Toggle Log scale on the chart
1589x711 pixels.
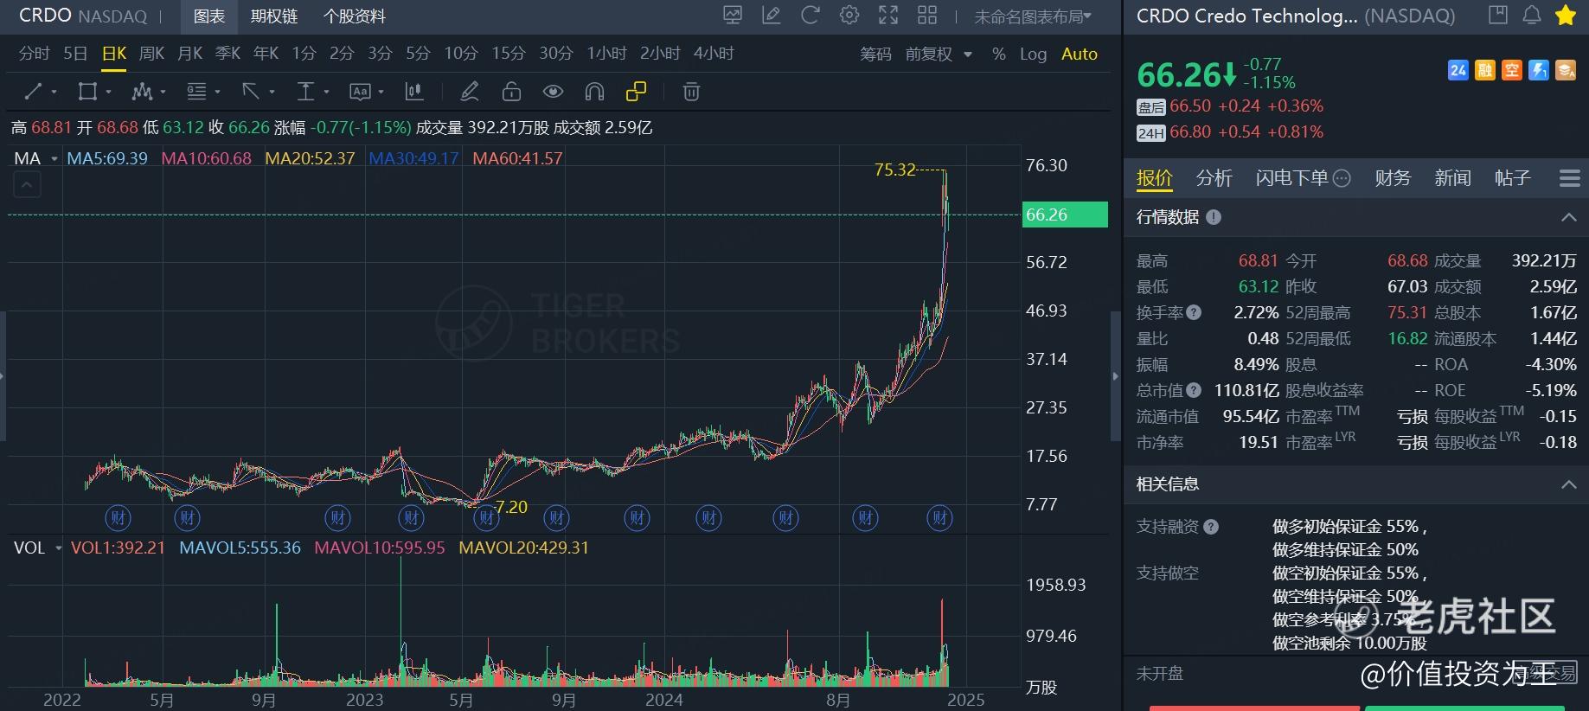1033,54
